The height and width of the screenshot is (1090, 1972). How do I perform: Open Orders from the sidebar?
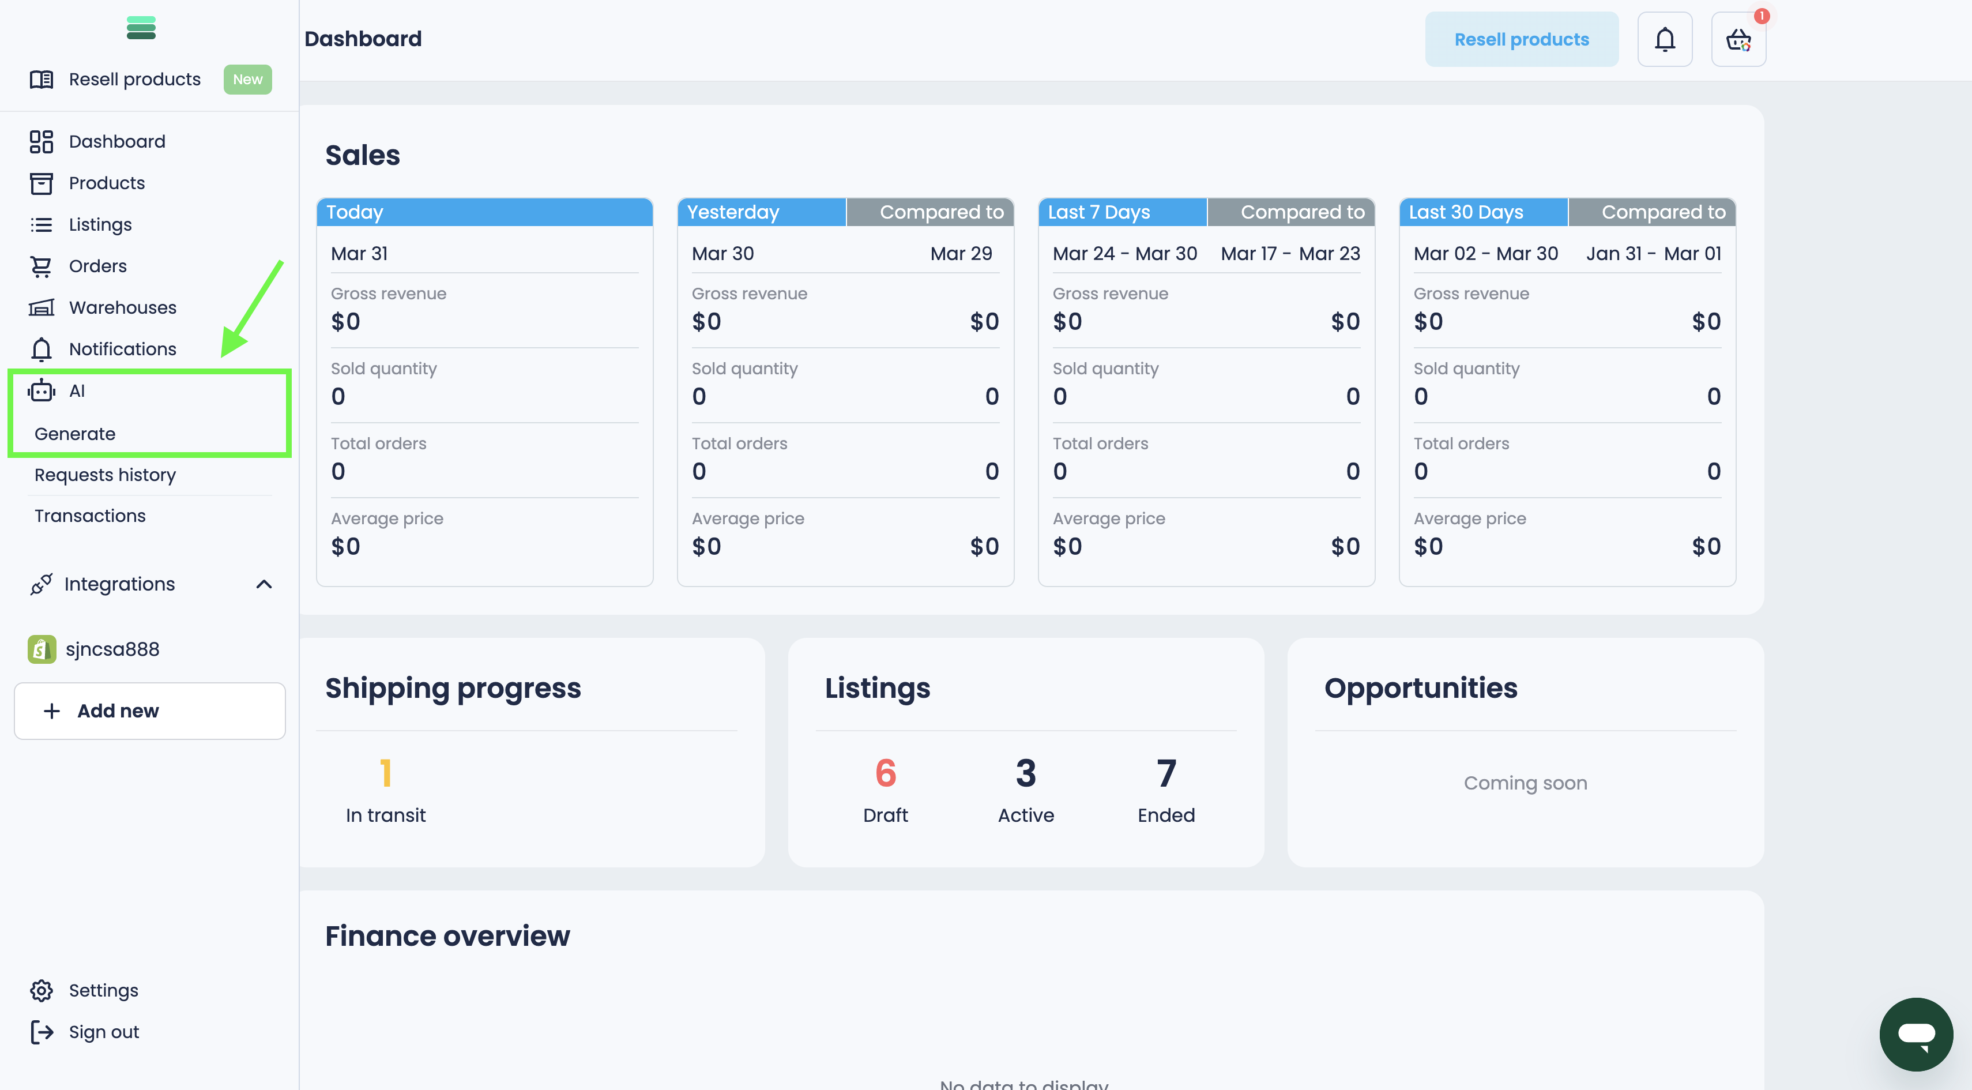[98, 266]
